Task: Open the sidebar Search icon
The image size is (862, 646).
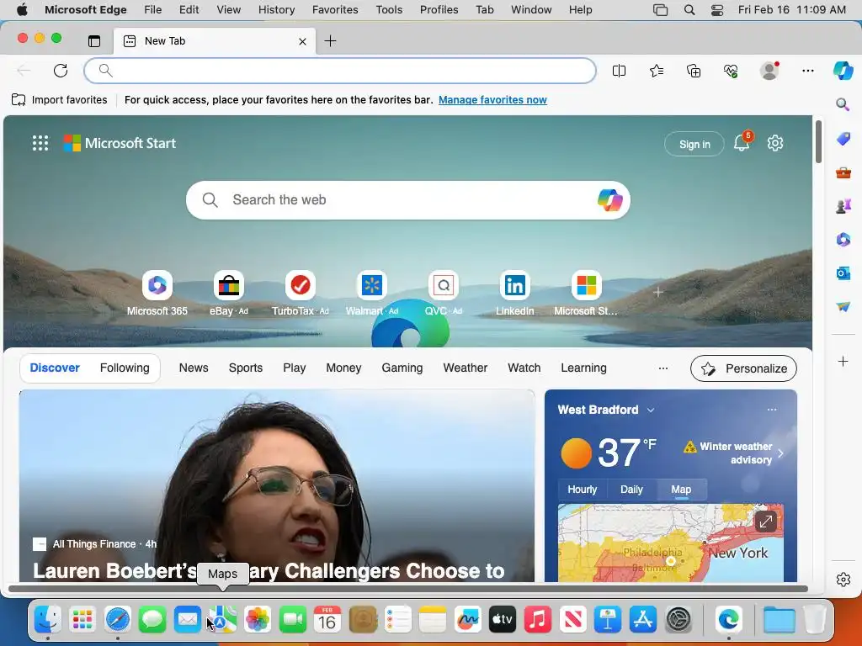Action: point(843,104)
